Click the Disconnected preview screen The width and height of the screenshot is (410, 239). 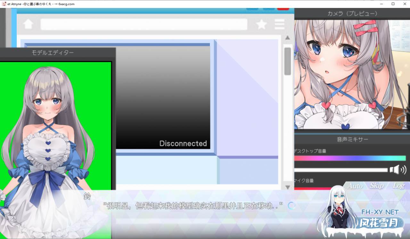click(x=163, y=98)
